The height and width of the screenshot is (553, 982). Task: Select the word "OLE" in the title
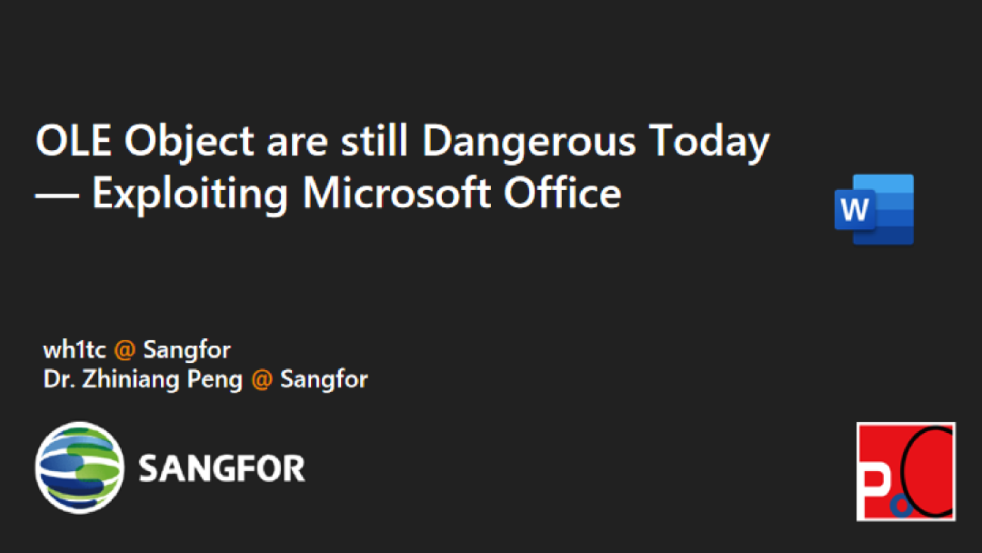74,142
